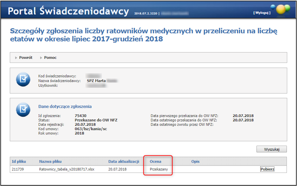The height and width of the screenshot is (186, 297).
Task: Select the file Ratownicy_tabela_v20180717.xlsx
Action: click(67, 169)
